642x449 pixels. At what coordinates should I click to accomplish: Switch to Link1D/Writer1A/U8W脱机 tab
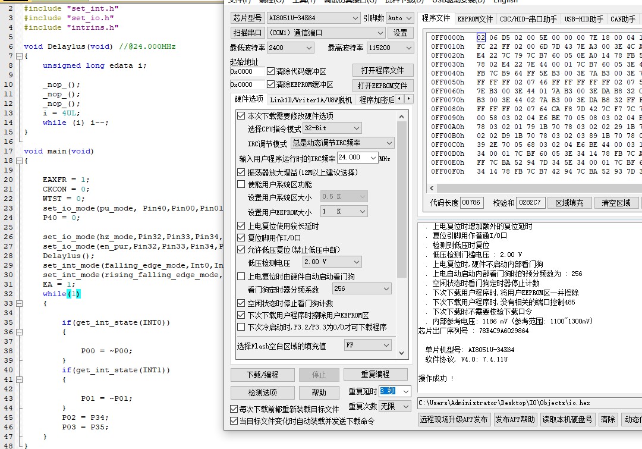[x=311, y=100]
